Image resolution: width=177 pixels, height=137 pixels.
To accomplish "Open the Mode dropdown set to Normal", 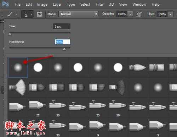I will (78, 14).
